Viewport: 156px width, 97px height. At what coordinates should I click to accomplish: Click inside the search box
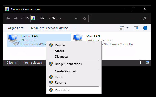120,18
